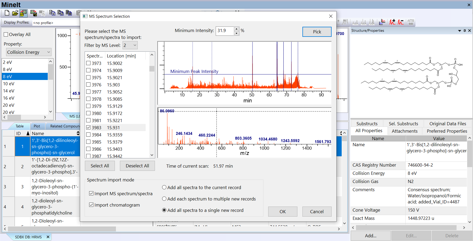Check the box for spectrum 3976
Screen dimensions: 473x241
(x=89, y=85)
